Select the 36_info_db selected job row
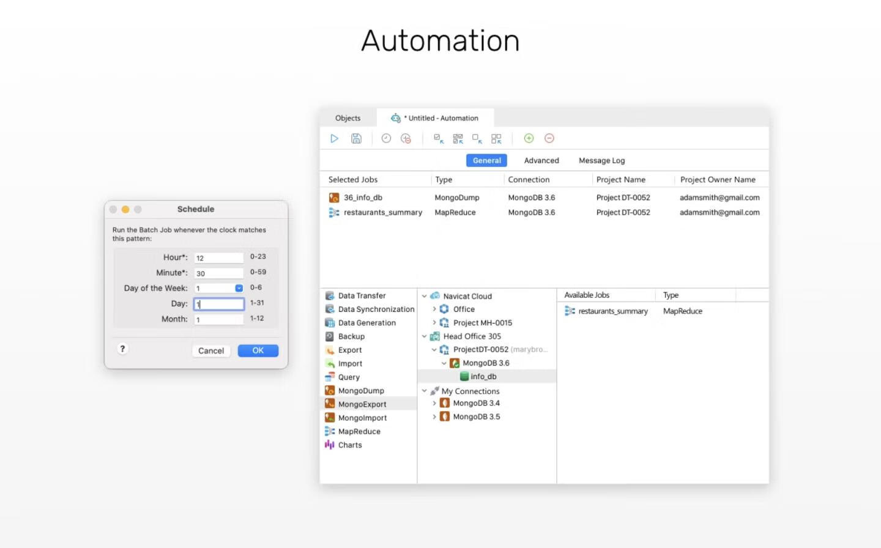881x548 pixels. 544,198
